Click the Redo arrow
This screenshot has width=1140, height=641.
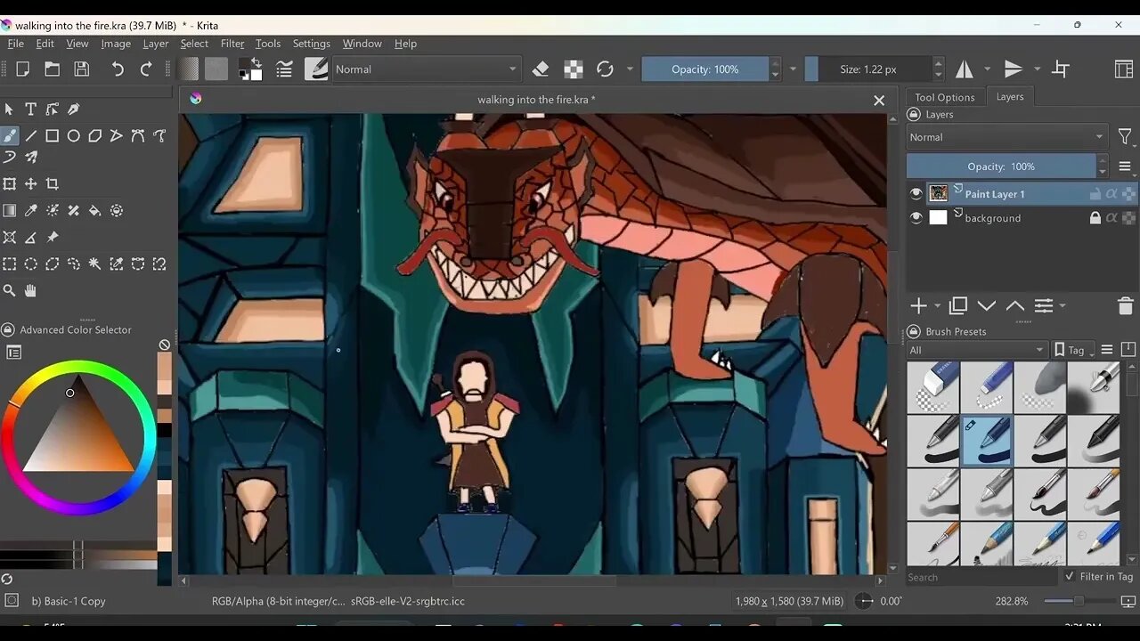pos(146,69)
